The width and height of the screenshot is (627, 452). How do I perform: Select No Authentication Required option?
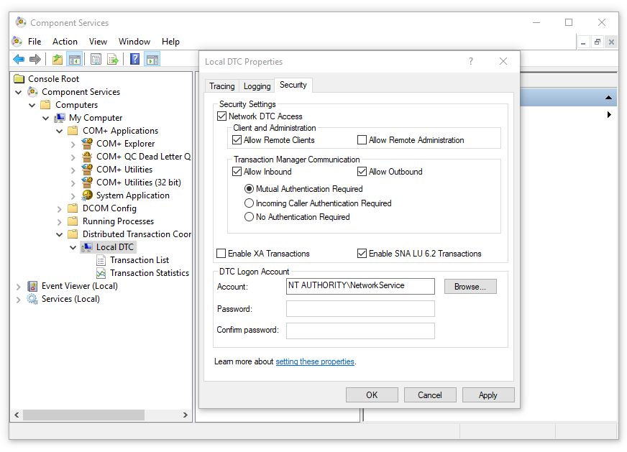click(x=250, y=217)
